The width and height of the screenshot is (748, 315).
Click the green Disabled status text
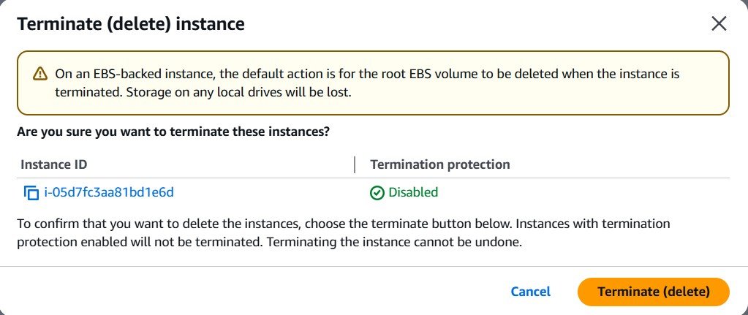pos(413,193)
